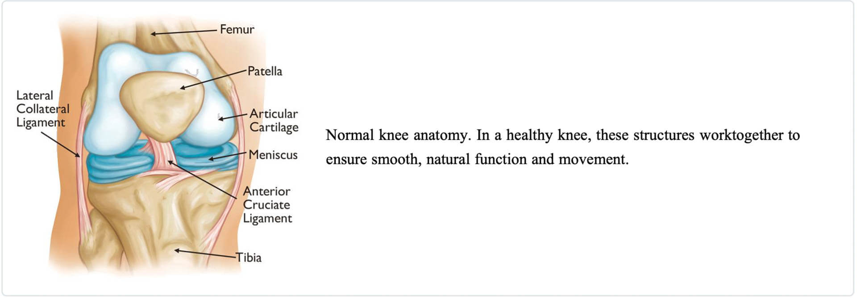Click the Femur label
This screenshot has width=857, height=298.
point(237,29)
